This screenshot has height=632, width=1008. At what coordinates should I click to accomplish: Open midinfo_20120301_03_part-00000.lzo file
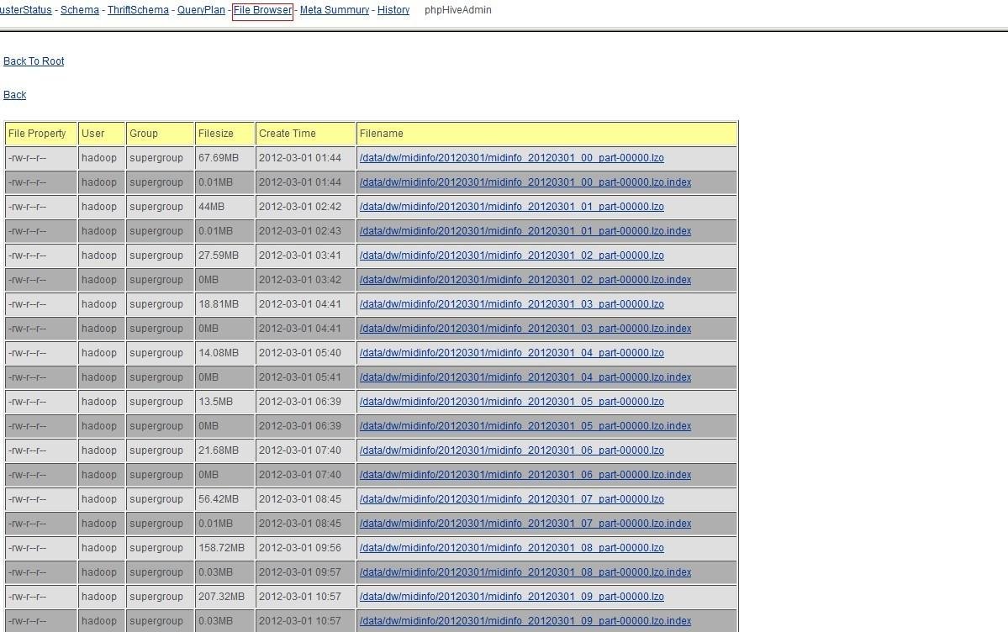[x=510, y=303]
